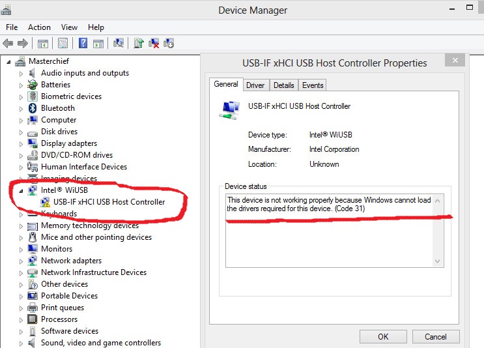Collapse the Intel WiUSB tree node
This screenshot has width=484, height=348.
pyautogui.click(x=21, y=190)
